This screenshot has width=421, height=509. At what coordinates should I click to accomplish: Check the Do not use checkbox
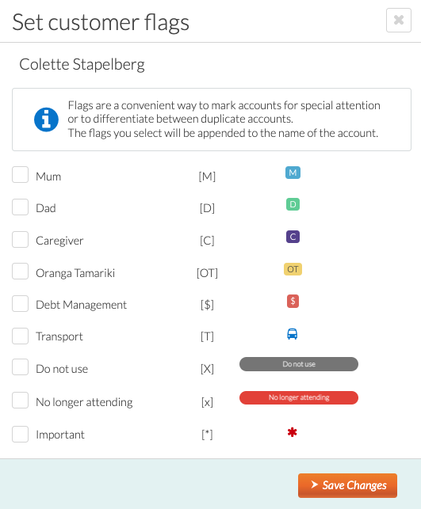click(20, 367)
